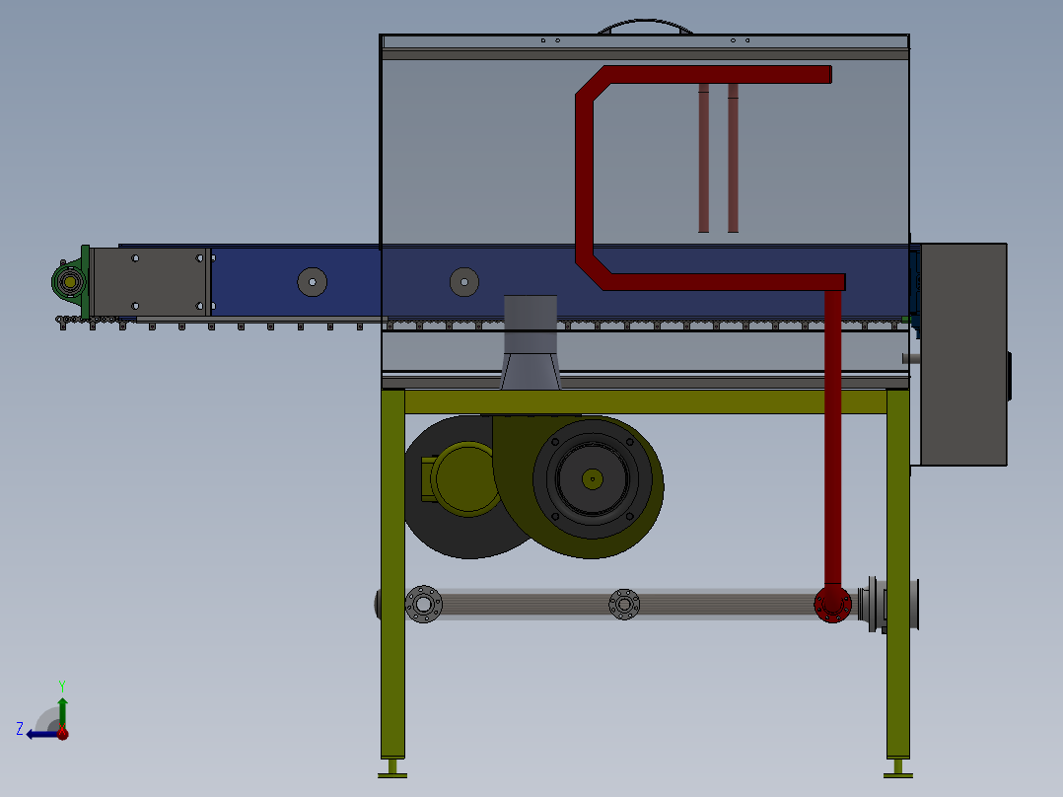The image size is (1063, 797).
Task: Select the leftmost gray flange on the bottom pipe
Action: tap(424, 605)
